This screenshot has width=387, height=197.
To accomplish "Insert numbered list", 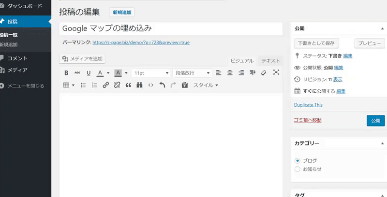I will tap(94, 85).
